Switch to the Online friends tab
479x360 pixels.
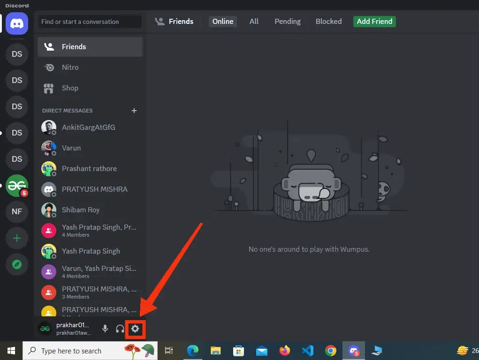(223, 22)
